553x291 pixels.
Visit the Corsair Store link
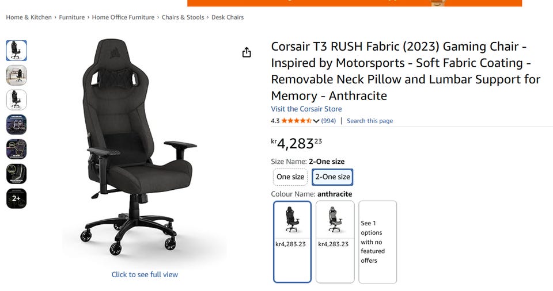coord(306,109)
